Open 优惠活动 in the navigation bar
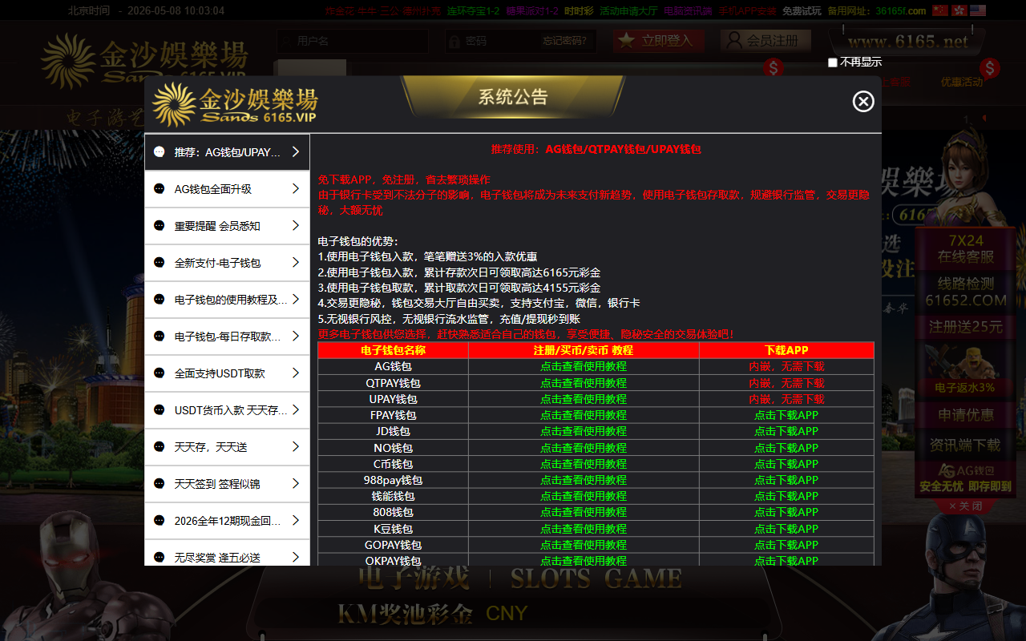Viewport: 1026px width, 641px height. [961, 82]
